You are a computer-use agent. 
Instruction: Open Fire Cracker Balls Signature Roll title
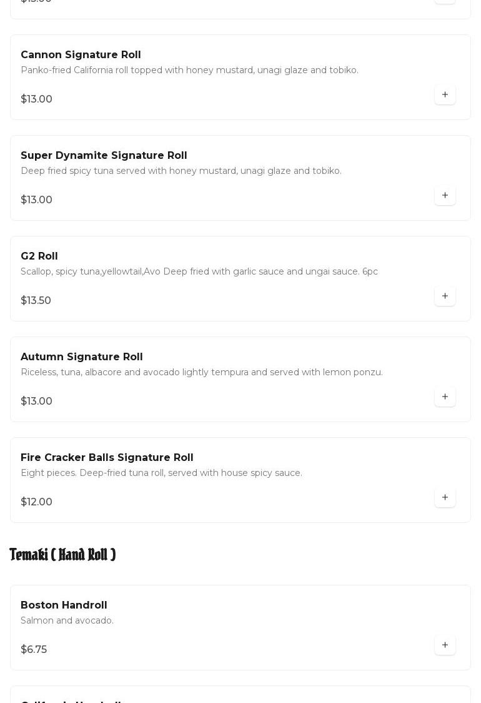[107, 458]
